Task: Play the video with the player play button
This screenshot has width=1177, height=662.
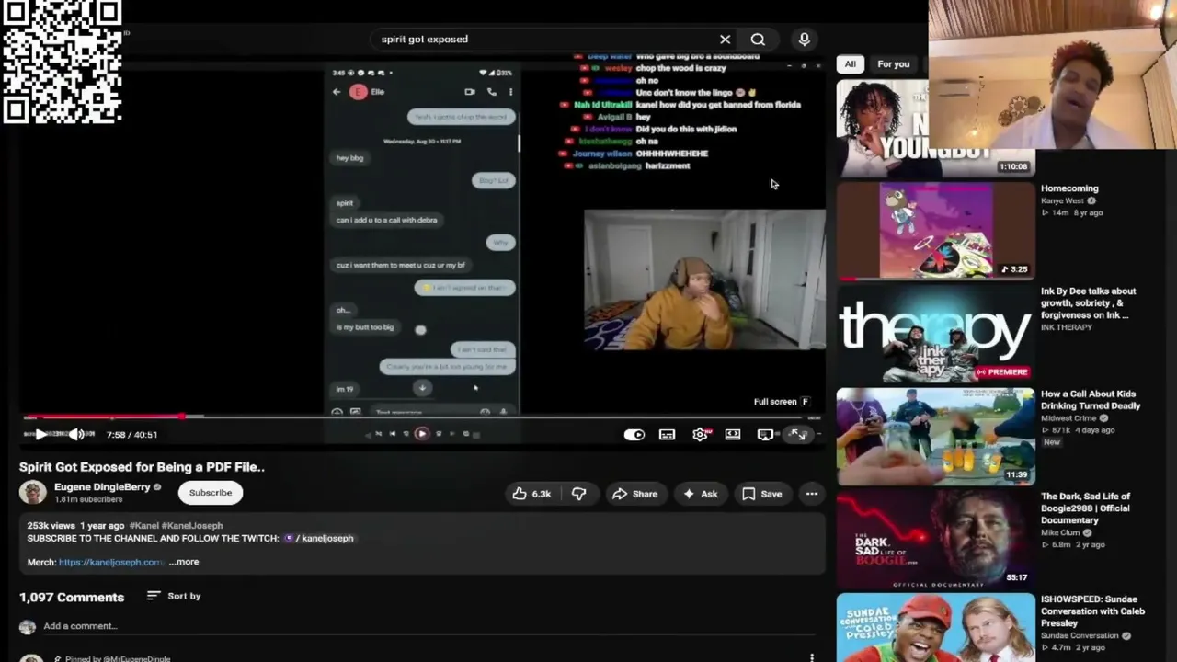Action: click(x=40, y=434)
